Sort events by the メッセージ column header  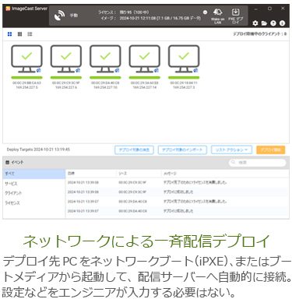pyautogui.click(x=170, y=173)
